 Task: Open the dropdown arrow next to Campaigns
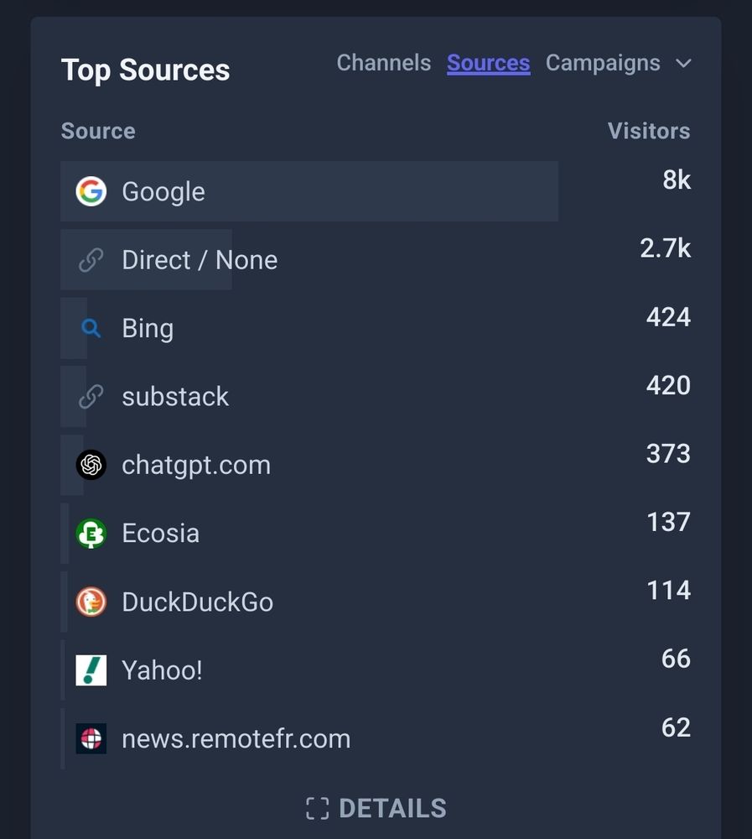point(684,63)
